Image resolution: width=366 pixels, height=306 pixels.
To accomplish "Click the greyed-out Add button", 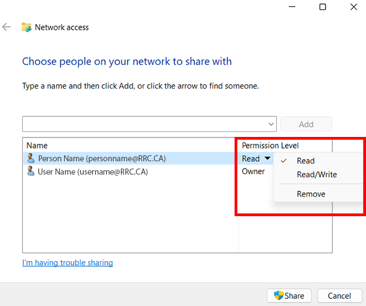I will 306,124.
